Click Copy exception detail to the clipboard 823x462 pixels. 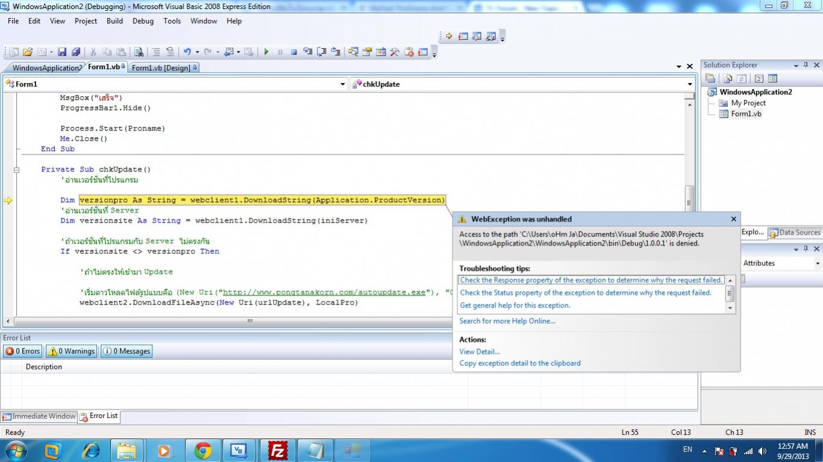(x=520, y=363)
